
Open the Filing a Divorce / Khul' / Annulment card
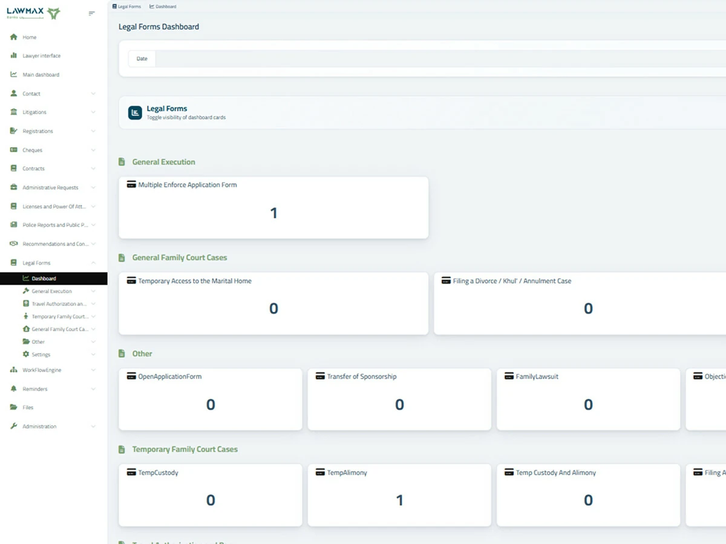point(580,303)
